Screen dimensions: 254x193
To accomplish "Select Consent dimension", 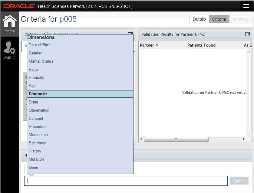I will [x=80, y=119].
